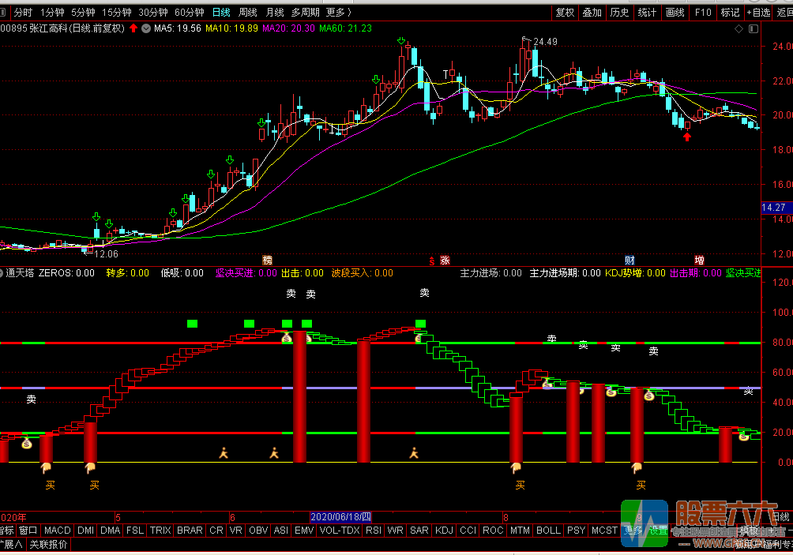Select the 30分钟 period
This screenshot has height=555, width=793.
(x=152, y=13)
